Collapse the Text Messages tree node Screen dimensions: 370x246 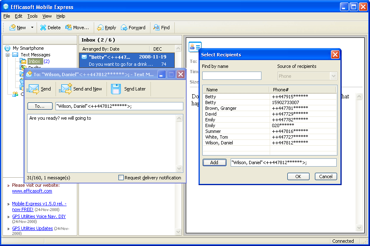click(7, 55)
